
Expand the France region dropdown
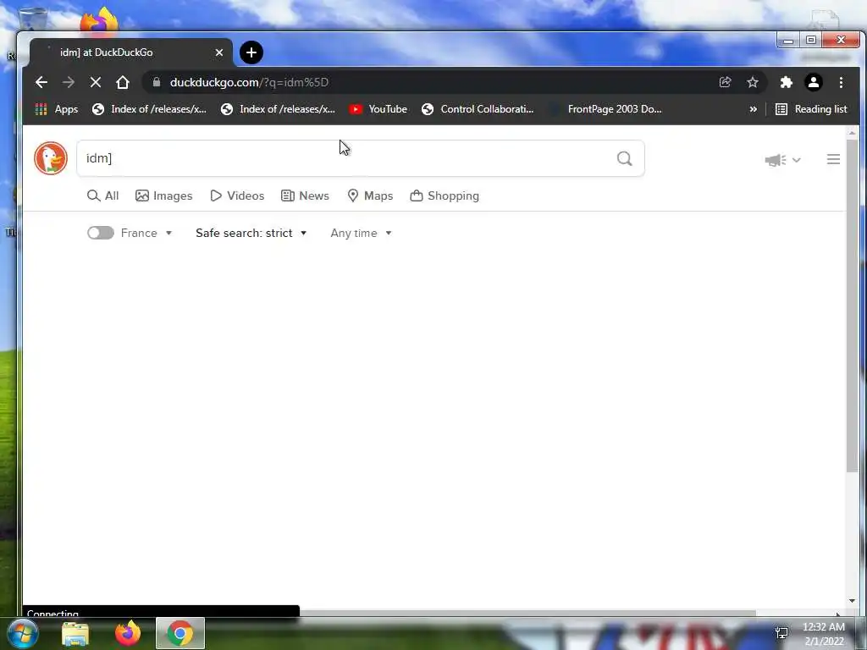pyautogui.click(x=146, y=234)
